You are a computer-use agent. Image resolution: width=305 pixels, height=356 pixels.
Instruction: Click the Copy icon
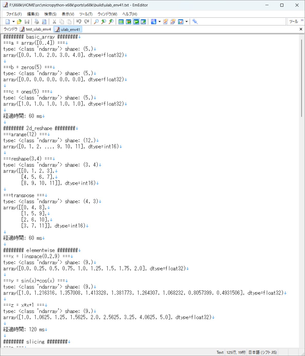click(62, 22)
